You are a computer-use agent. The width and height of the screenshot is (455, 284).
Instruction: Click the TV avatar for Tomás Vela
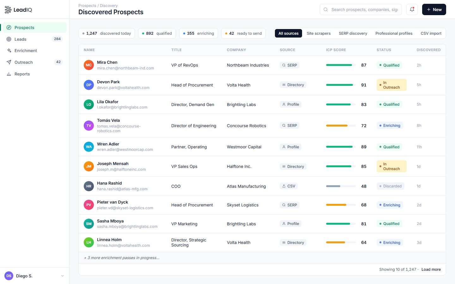89,126
